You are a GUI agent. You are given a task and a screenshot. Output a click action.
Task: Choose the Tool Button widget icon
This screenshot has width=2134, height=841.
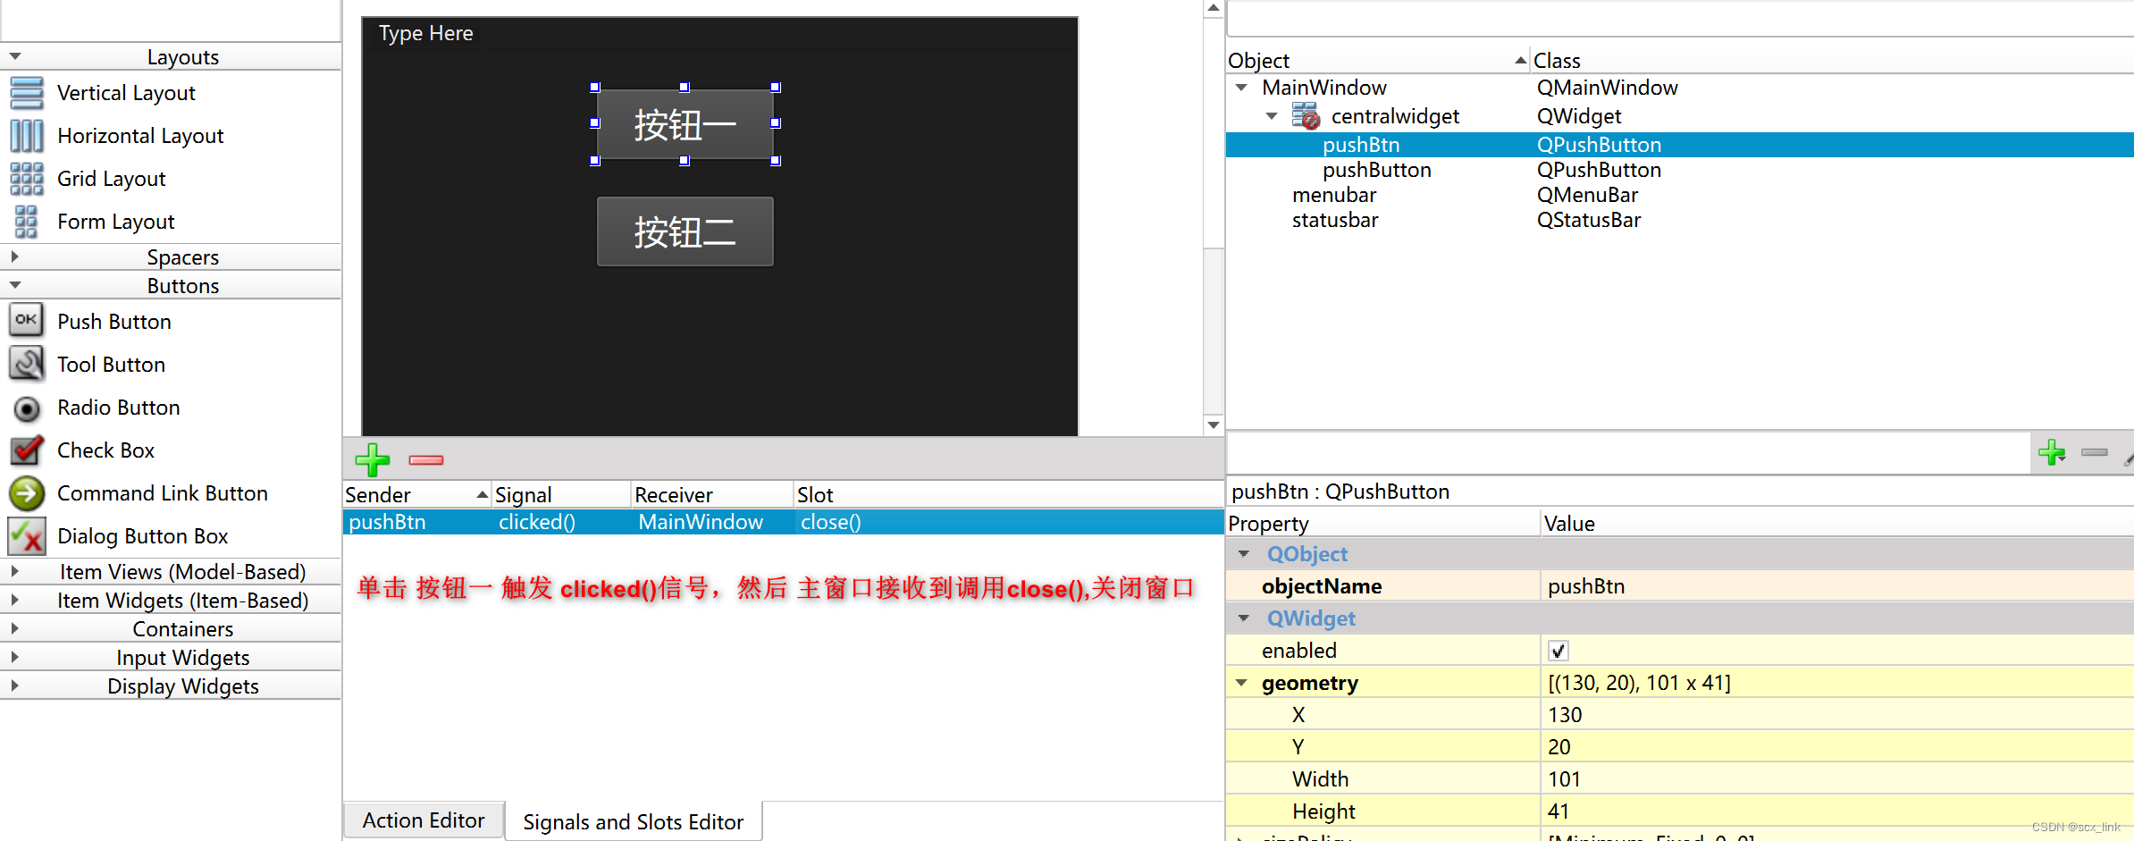pos(27,364)
